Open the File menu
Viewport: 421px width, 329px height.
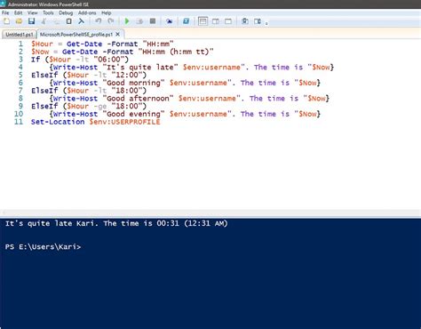point(5,12)
